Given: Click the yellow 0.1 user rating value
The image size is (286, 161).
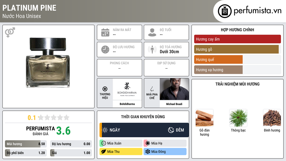Looking at the screenshot, I should [x=32, y=118].
